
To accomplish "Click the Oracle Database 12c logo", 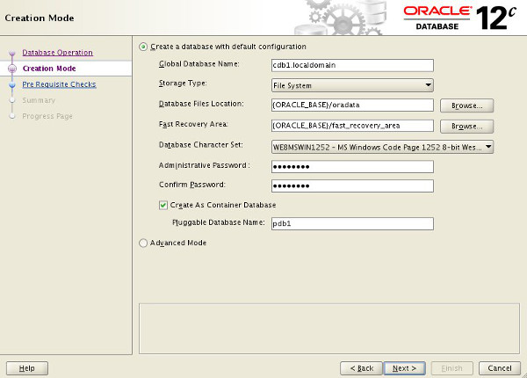I will pos(459,18).
